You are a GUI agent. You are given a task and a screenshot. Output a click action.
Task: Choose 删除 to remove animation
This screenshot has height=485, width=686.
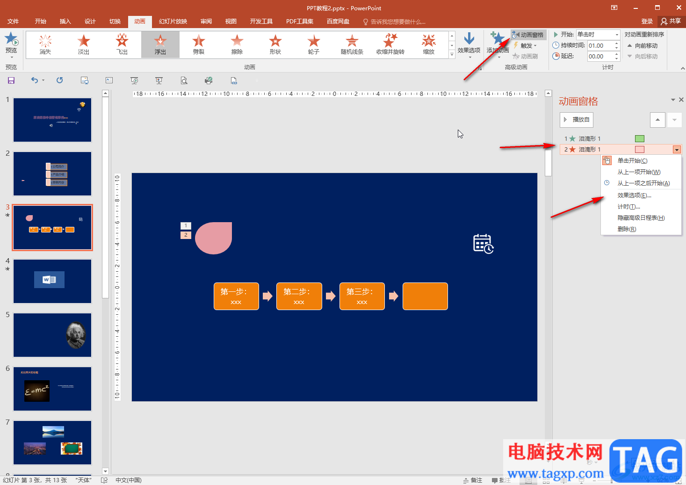641,229
